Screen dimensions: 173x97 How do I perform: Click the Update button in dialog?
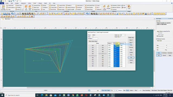tap(131, 52)
